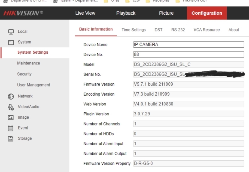Click the Device Name input field
Screen dimensions: 249x172
pos(188,45)
